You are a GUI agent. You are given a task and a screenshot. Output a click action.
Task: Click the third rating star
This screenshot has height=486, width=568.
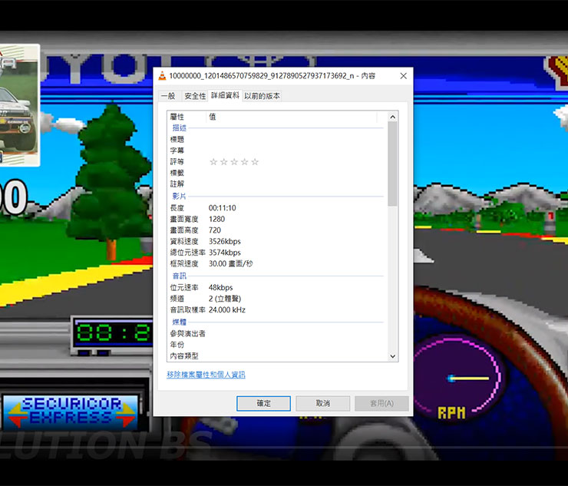(x=234, y=162)
